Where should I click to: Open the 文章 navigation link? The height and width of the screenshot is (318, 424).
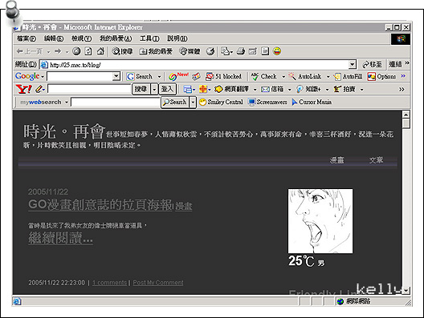[x=376, y=160]
